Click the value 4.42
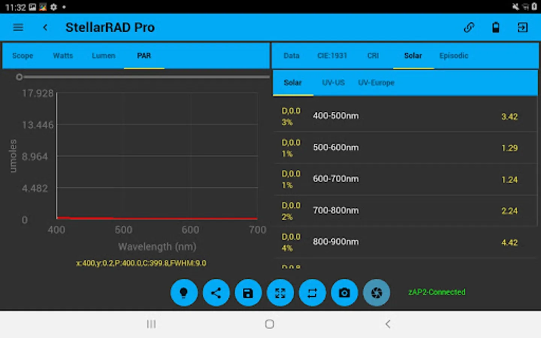Image resolution: width=541 pixels, height=338 pixels. point(509,243)
